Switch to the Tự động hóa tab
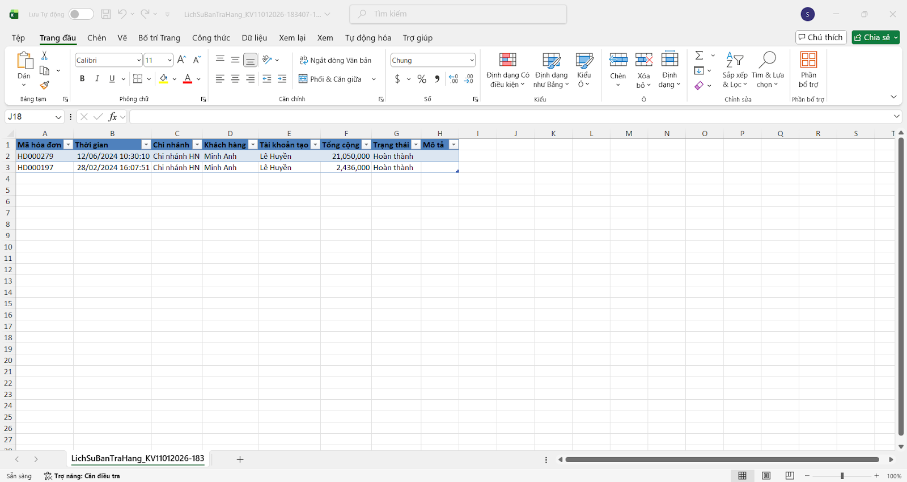Image resolution: width=907 pixels, height=482 pixels. (x=368, y=38)
